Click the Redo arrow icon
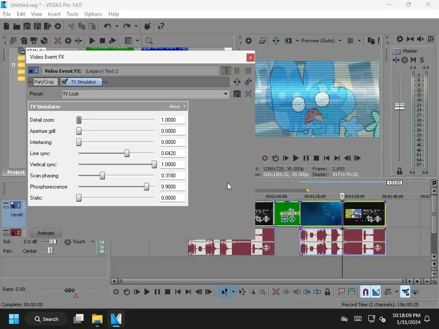This screenshot has height=329, width=439. coord(127,26)
